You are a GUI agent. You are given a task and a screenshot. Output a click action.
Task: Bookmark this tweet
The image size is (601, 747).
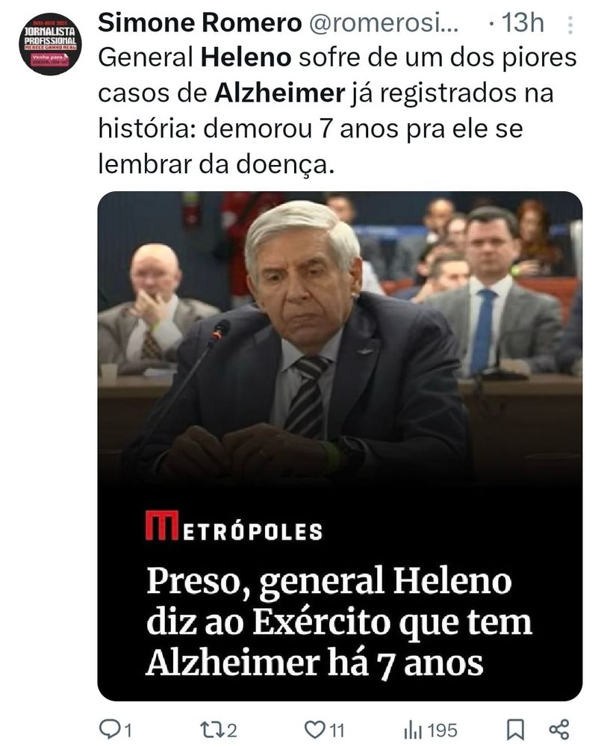(515, 729)
